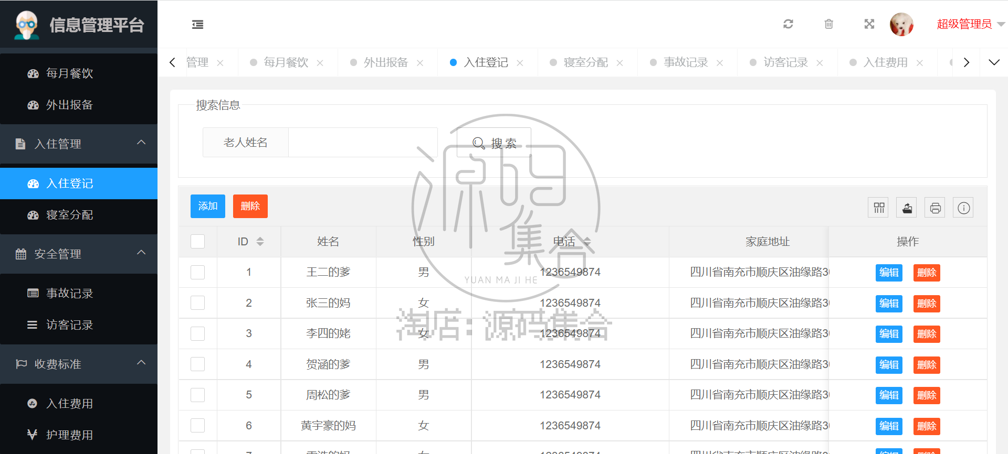Toggle fullscreen with the expand icon
Image resolution: width=1008 pixels, height=454 pixels.
[x=869, y=24]
